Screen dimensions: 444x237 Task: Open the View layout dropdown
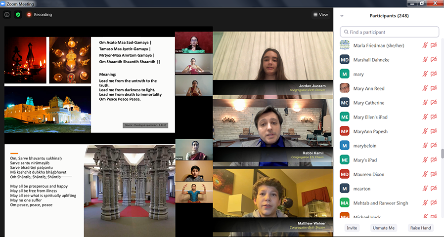(x=320, y=15)
